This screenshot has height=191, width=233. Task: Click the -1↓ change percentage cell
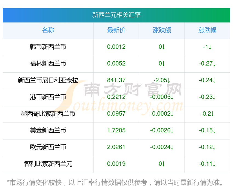pos(207,47)
